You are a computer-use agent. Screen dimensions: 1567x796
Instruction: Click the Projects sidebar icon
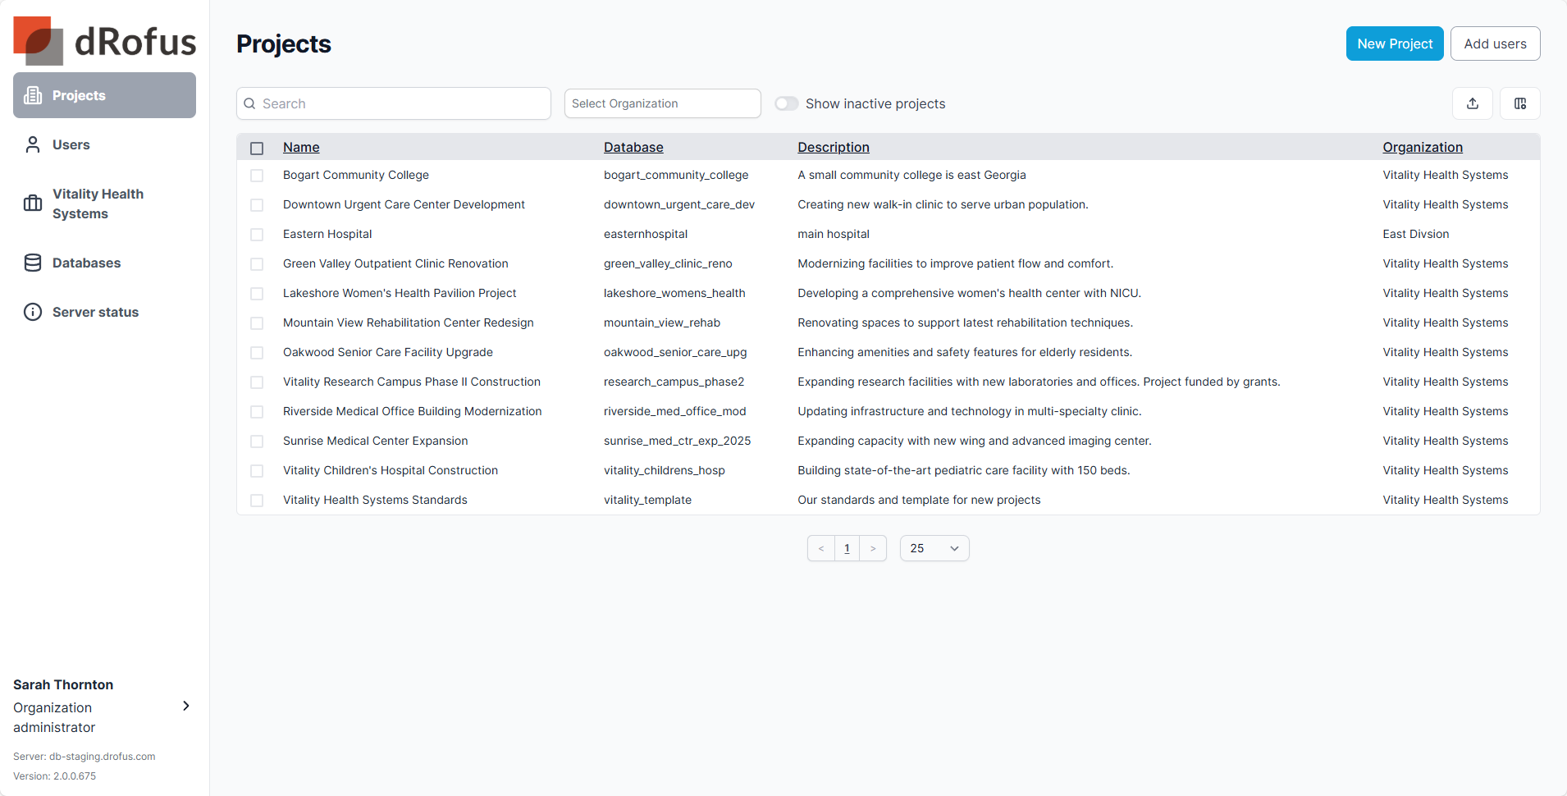33,95
